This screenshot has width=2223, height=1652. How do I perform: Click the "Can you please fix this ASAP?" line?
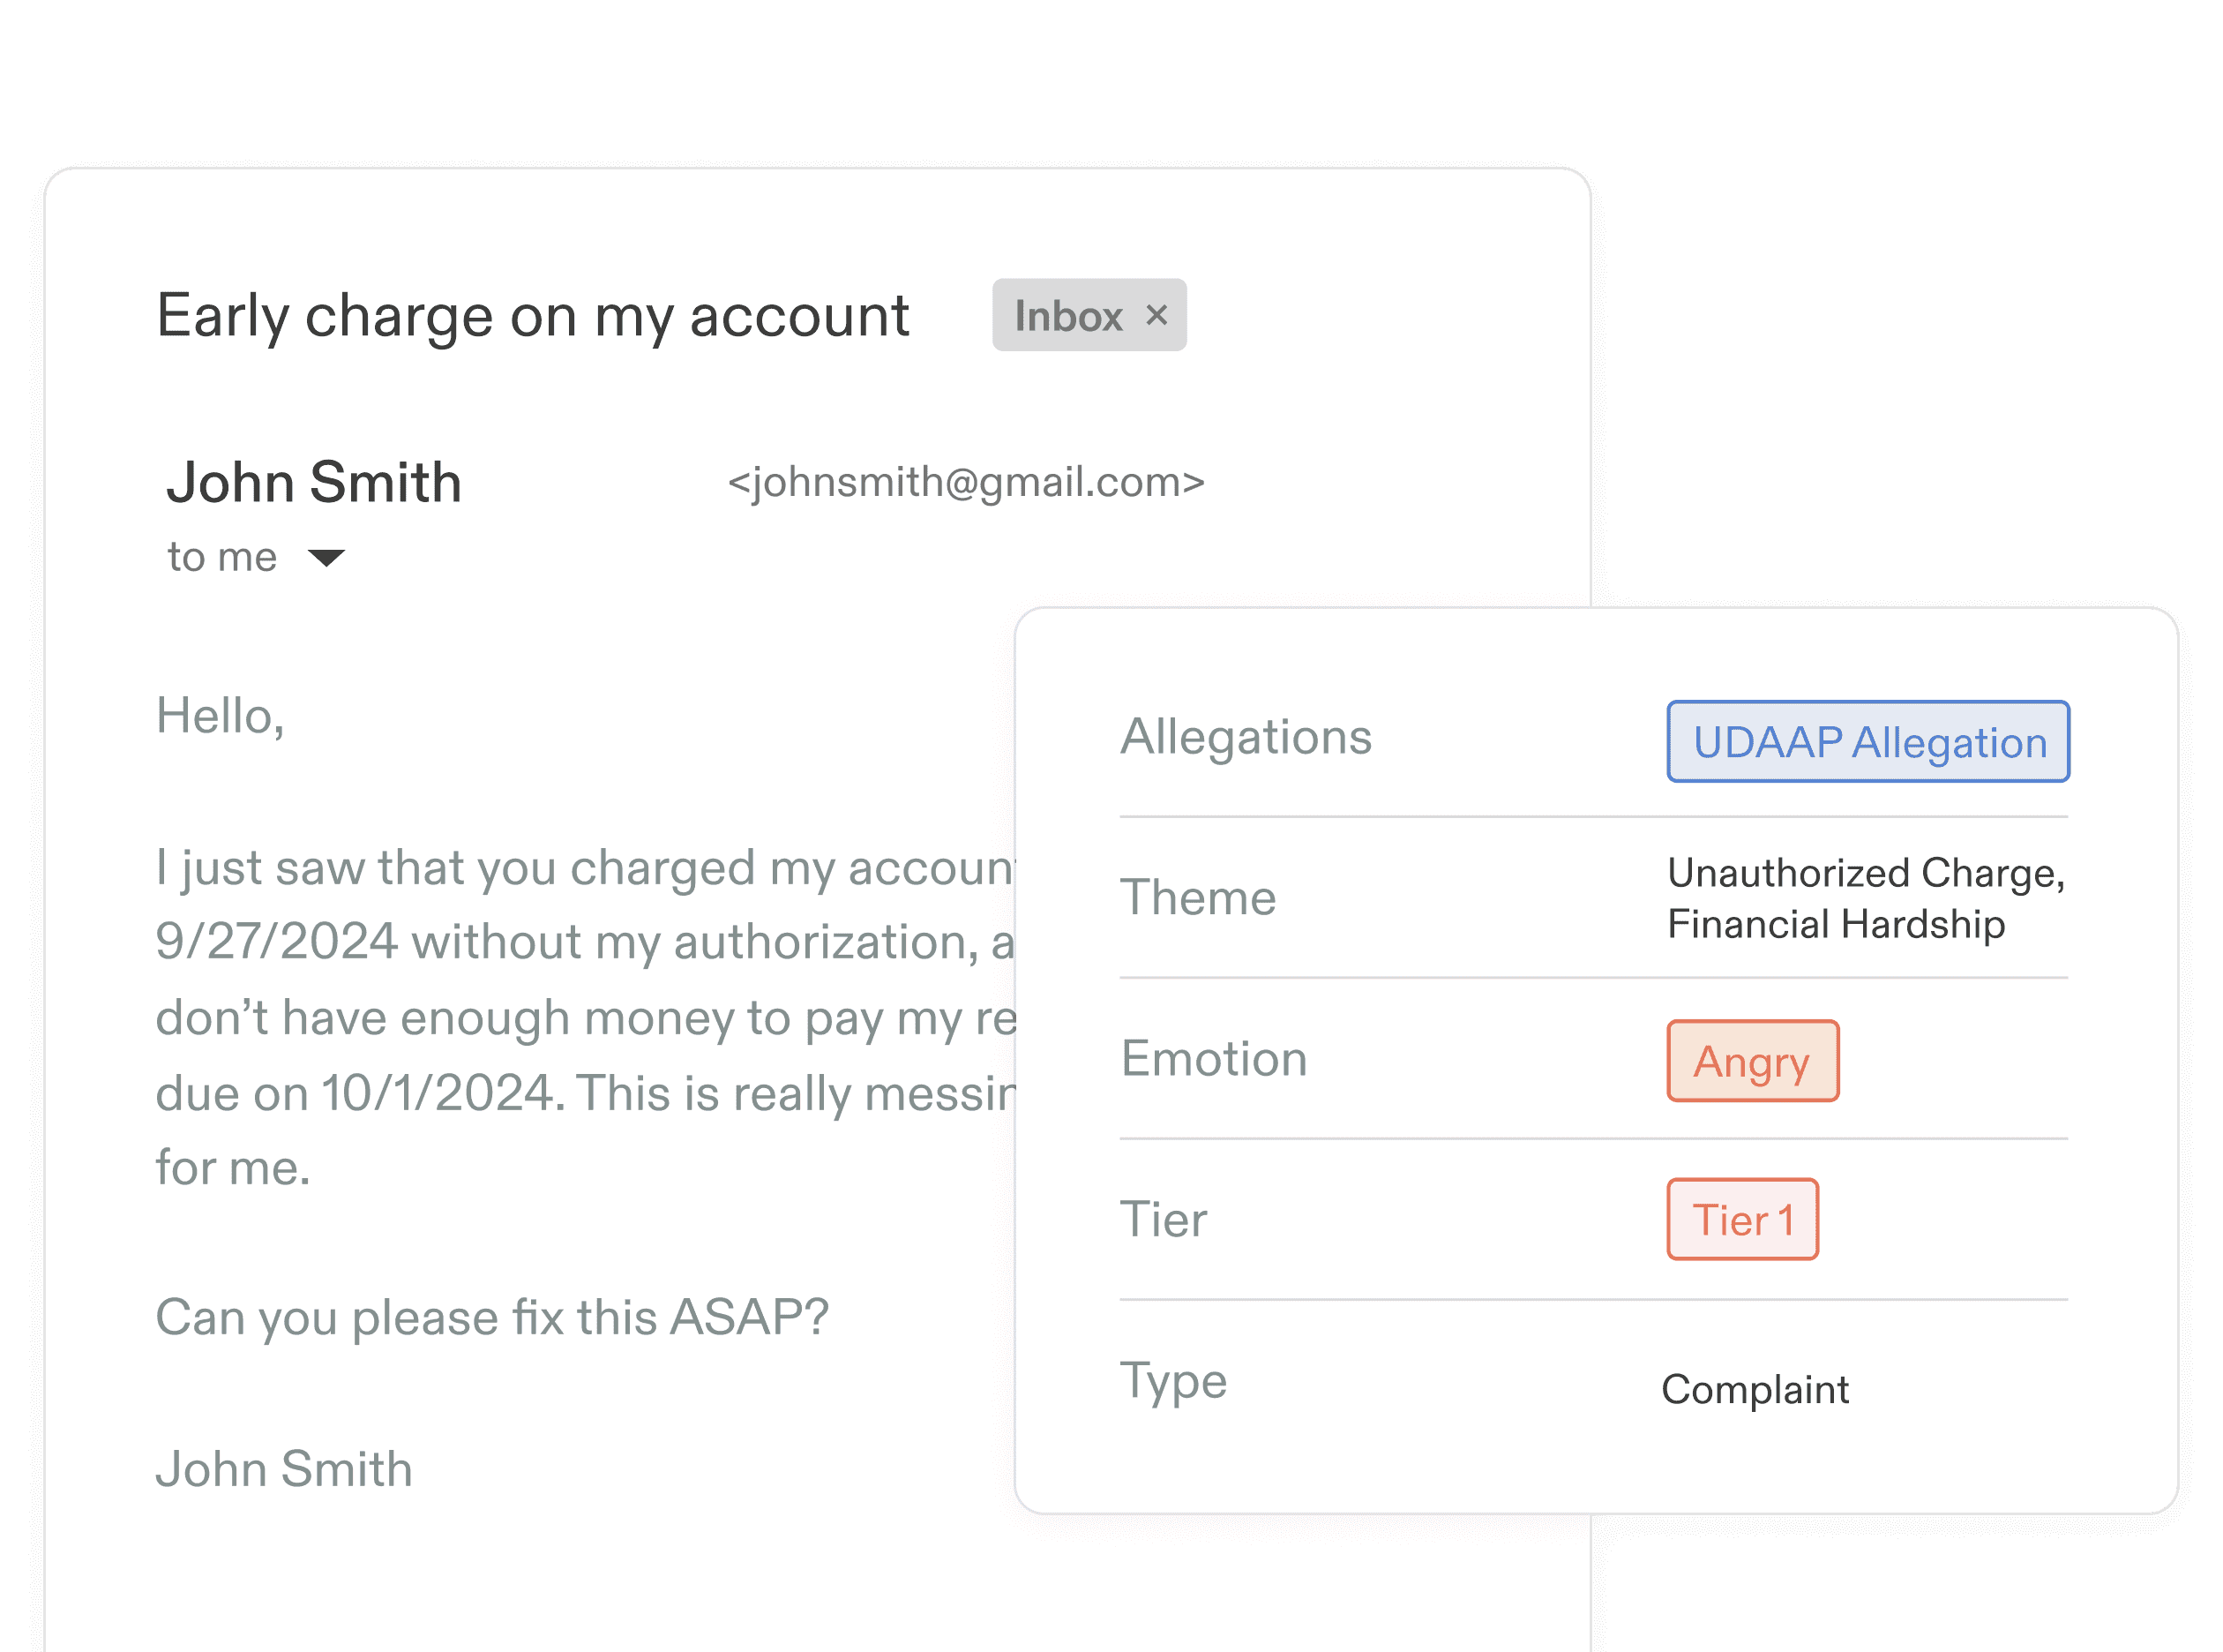coord(491,1317)
